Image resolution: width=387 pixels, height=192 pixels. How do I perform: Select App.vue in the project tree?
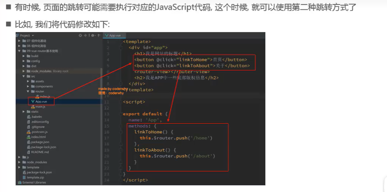[41, 101]
